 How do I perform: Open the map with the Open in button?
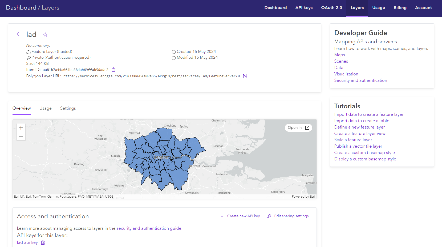point(298,127)
